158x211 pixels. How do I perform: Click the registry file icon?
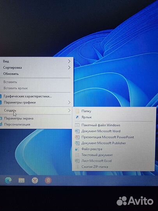(77, 149)
